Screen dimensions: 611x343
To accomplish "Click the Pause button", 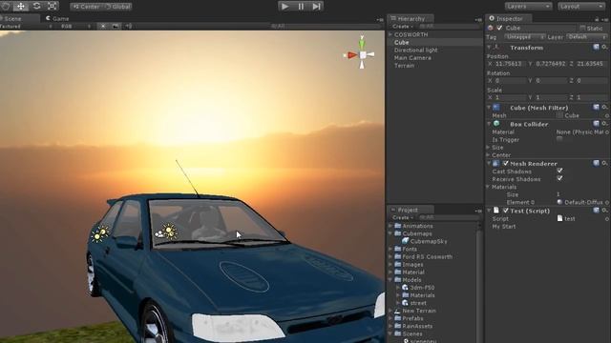I will pyautogui.click(x=301, y=7).
